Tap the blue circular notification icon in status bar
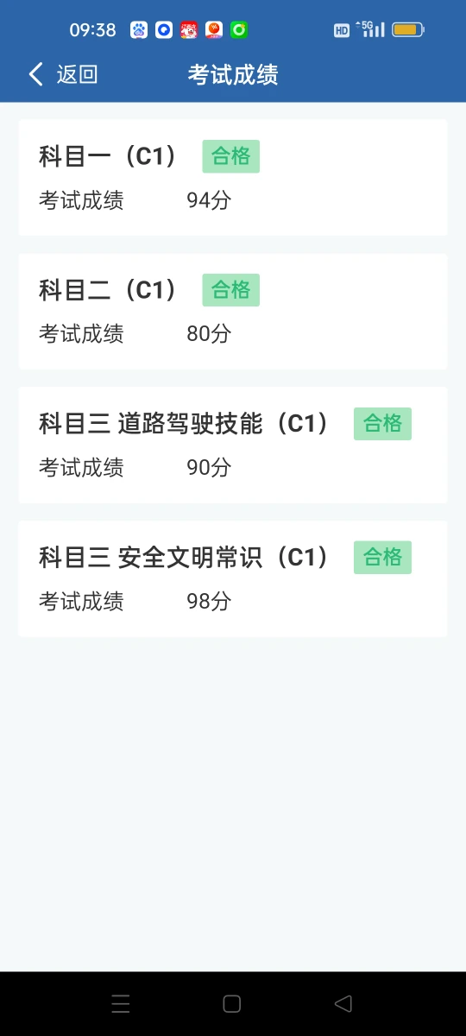466x1036 pixels. coord(164,30)
